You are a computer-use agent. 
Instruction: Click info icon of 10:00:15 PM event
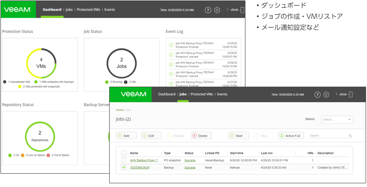pyautogui.click(x=171, y=45)
